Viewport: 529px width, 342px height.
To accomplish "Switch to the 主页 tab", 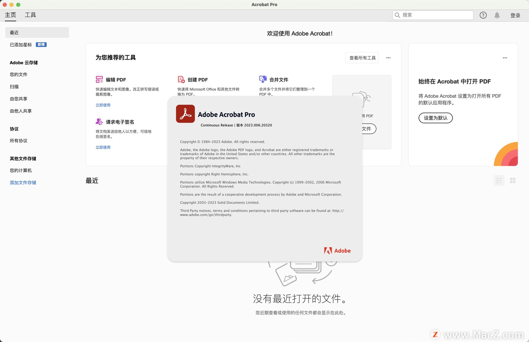I will click(10, 15).
